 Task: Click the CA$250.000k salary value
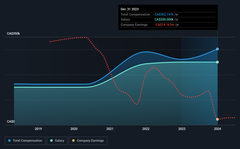(x=164, y=20)
